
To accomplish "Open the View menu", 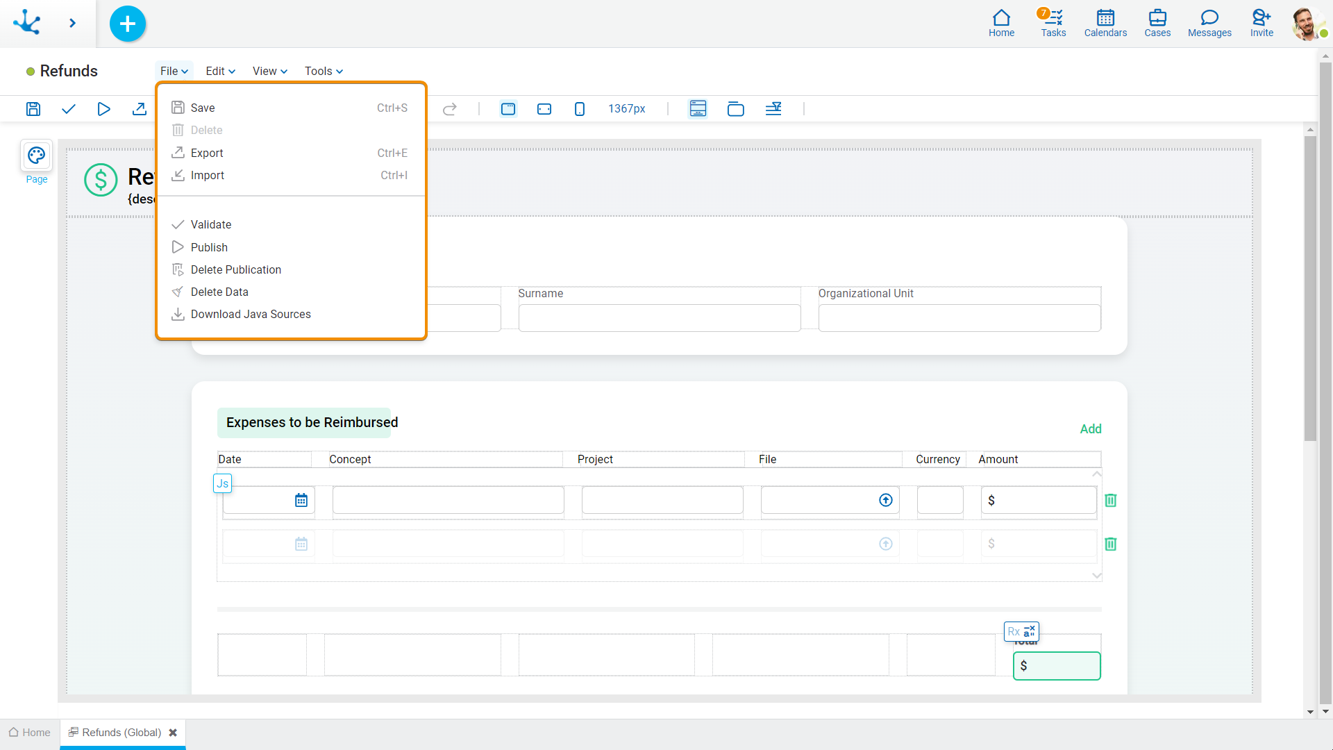I will click(269, 71).
